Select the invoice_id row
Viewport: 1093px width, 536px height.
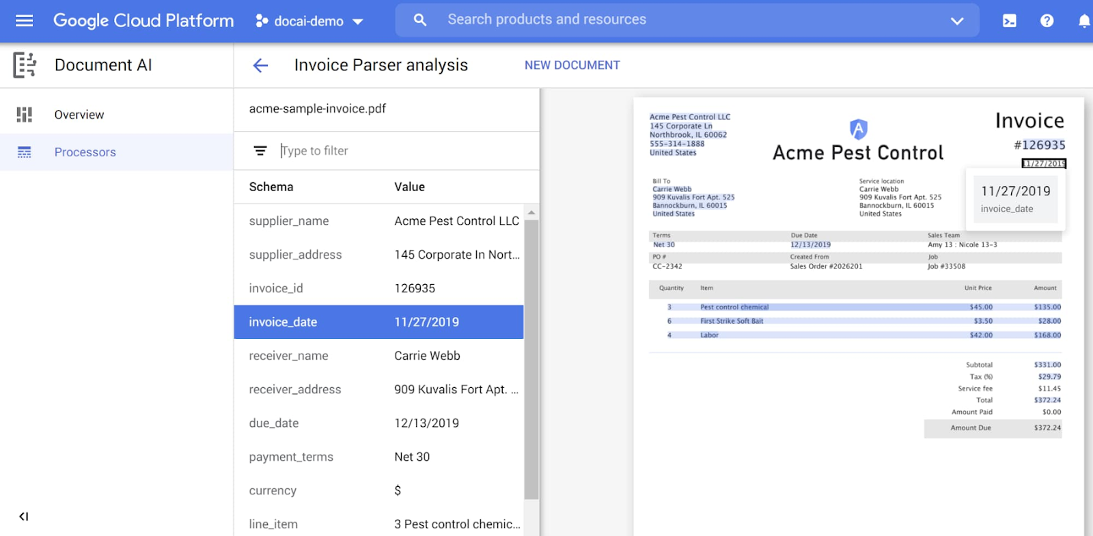tap(379, 288)
